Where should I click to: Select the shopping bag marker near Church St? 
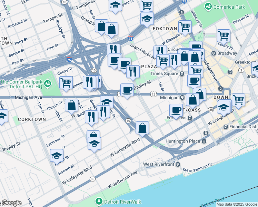pos(72,106)
